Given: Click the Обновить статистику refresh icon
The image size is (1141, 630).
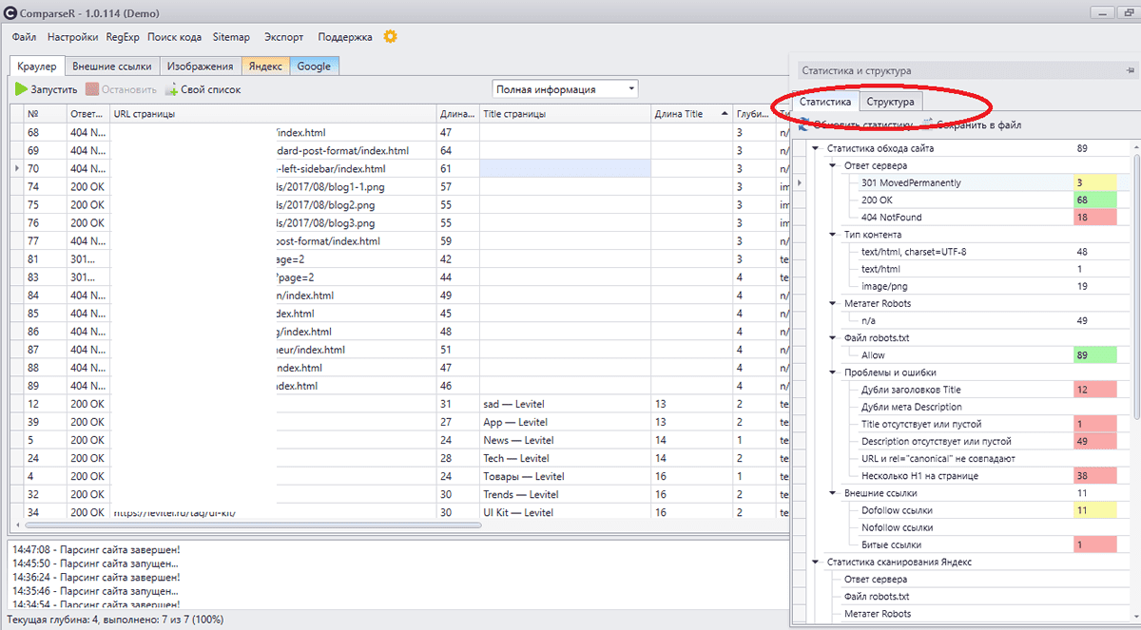Looking at the screenshot, I should click(x=803, y=124).
